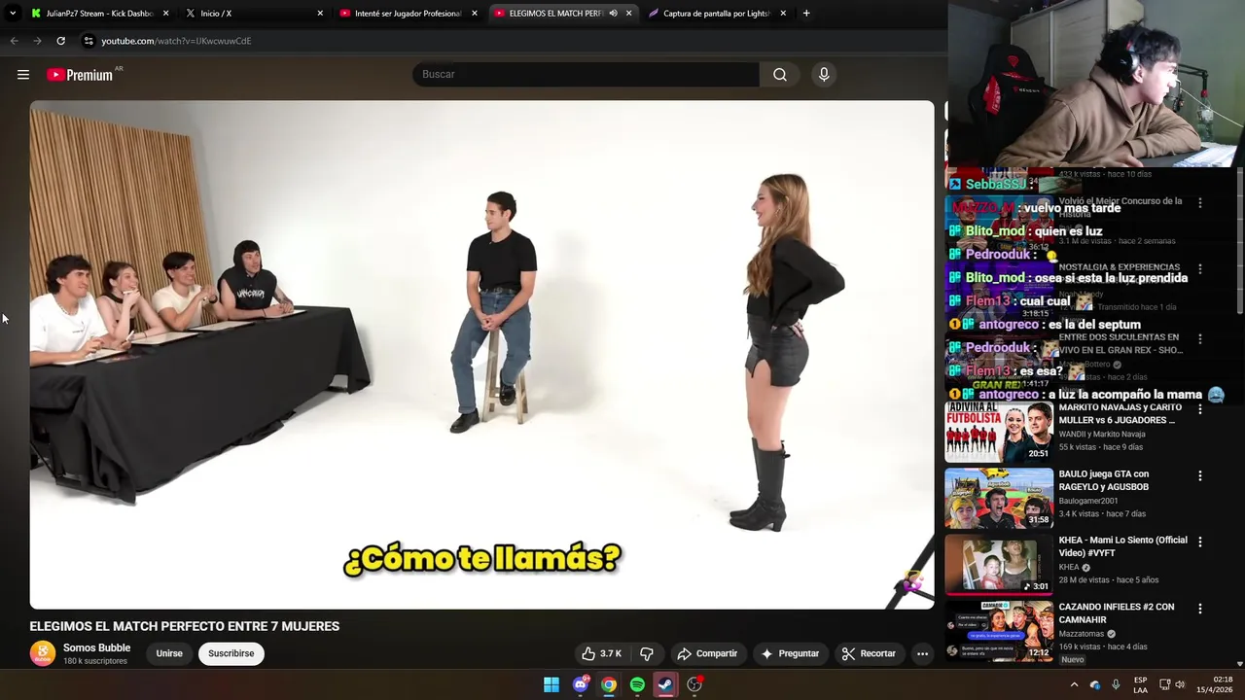View site information icon in address bar
The image size is (1245, 700).
pos(89,41)
